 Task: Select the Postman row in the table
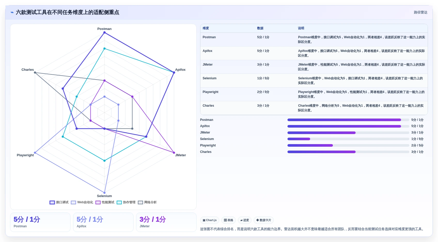[314, 40]
